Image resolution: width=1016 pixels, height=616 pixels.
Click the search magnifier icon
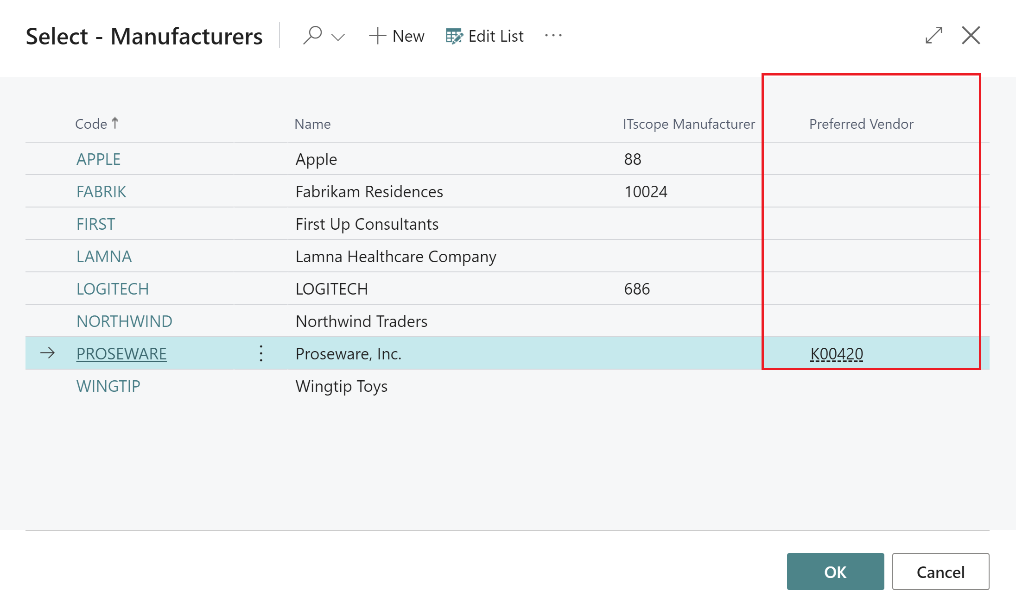pos(313,36)
